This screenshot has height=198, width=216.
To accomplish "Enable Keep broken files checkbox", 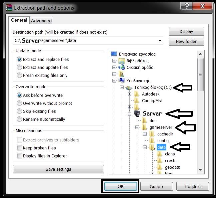I will click(19, 148).
